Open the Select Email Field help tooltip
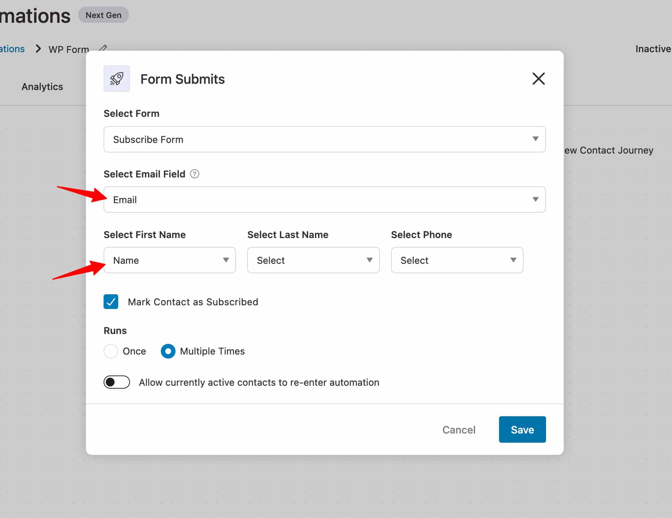 coord(195,174)
